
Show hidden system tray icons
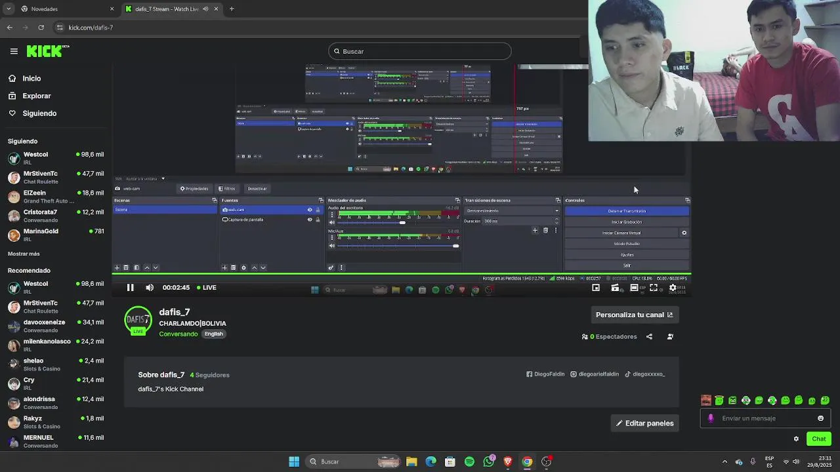tap(724, 462)
